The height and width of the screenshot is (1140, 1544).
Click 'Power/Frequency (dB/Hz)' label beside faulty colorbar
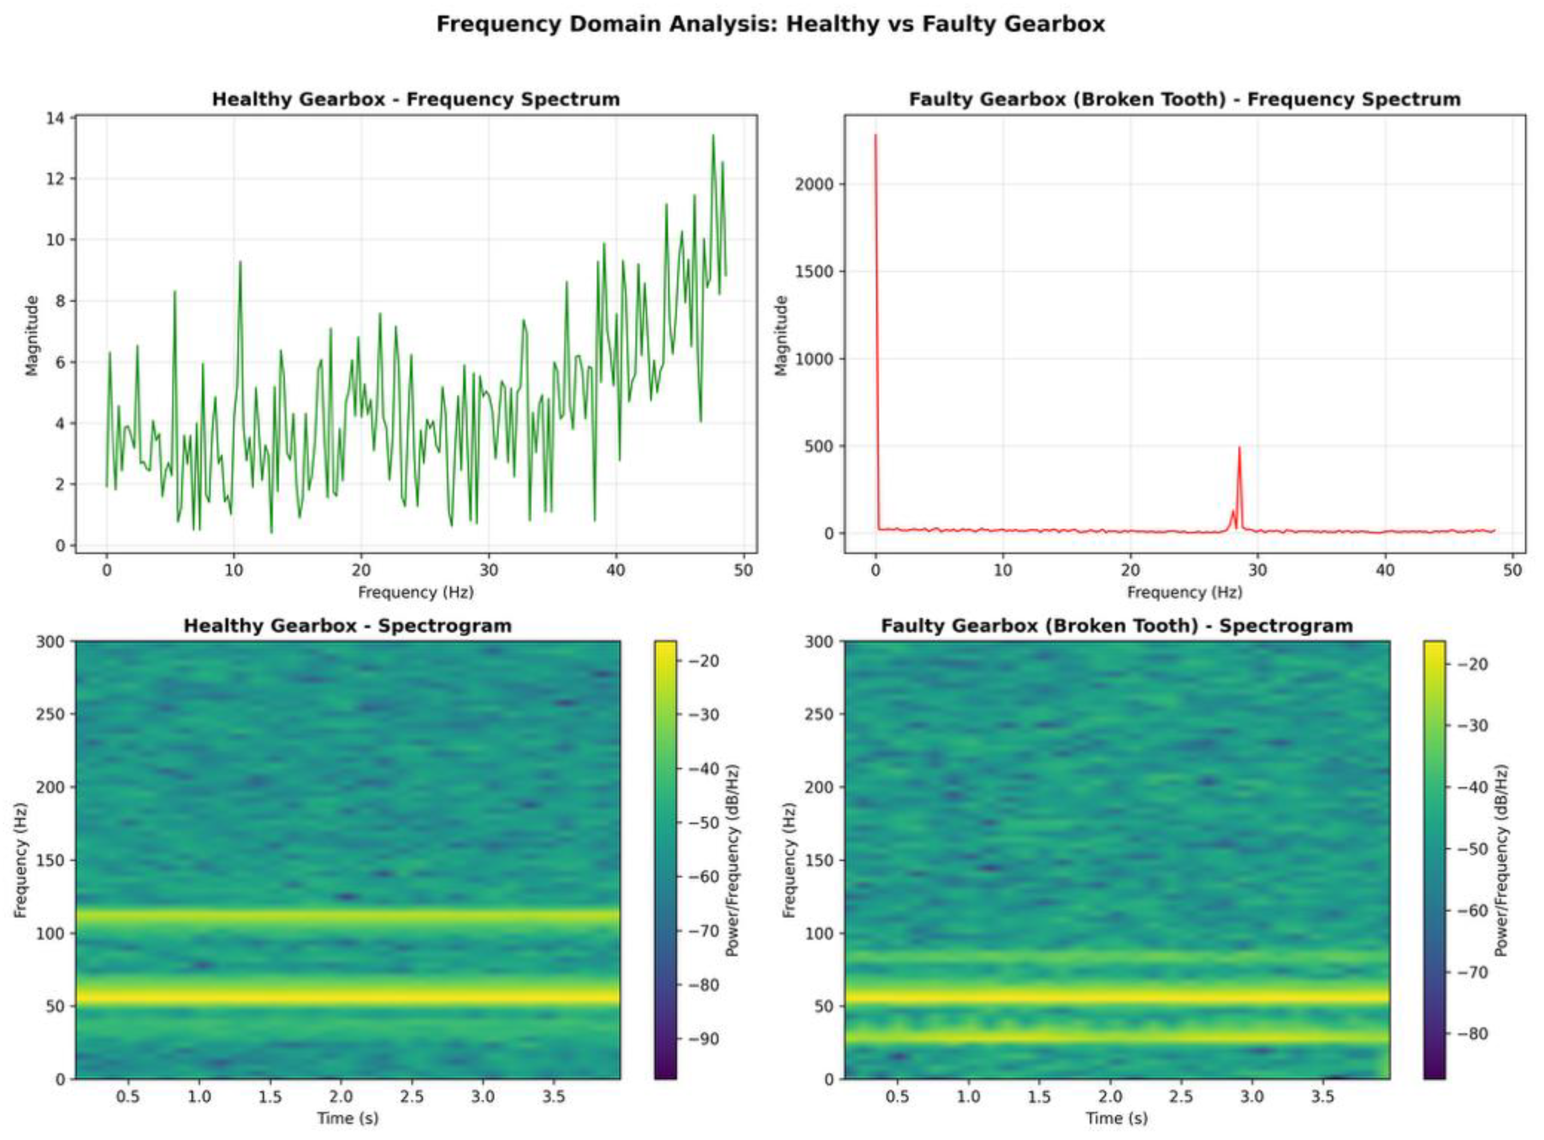click(1501, 860)
